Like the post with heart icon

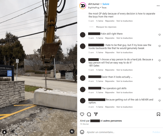coord(82,114)
